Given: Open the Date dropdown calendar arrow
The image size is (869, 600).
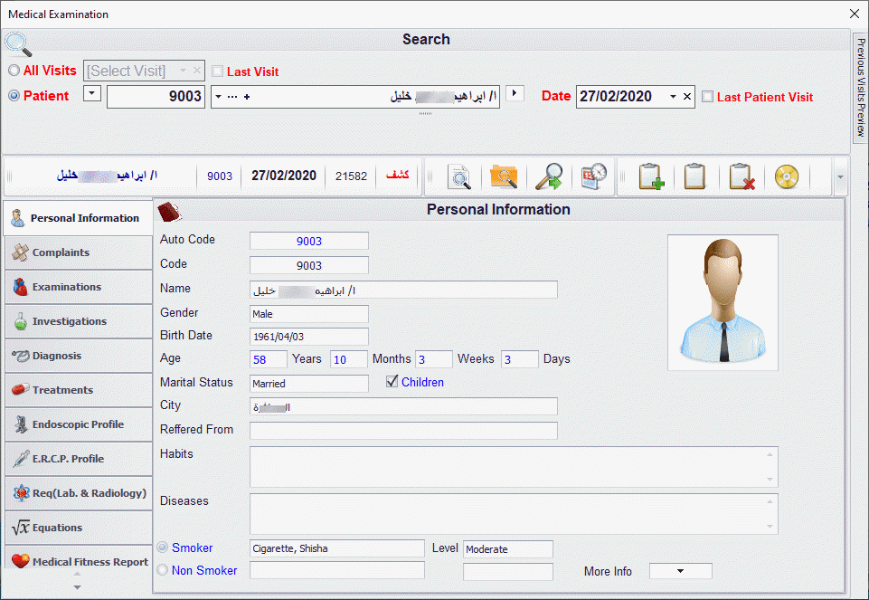Looking at the screenshot, I should click(673, 97).
